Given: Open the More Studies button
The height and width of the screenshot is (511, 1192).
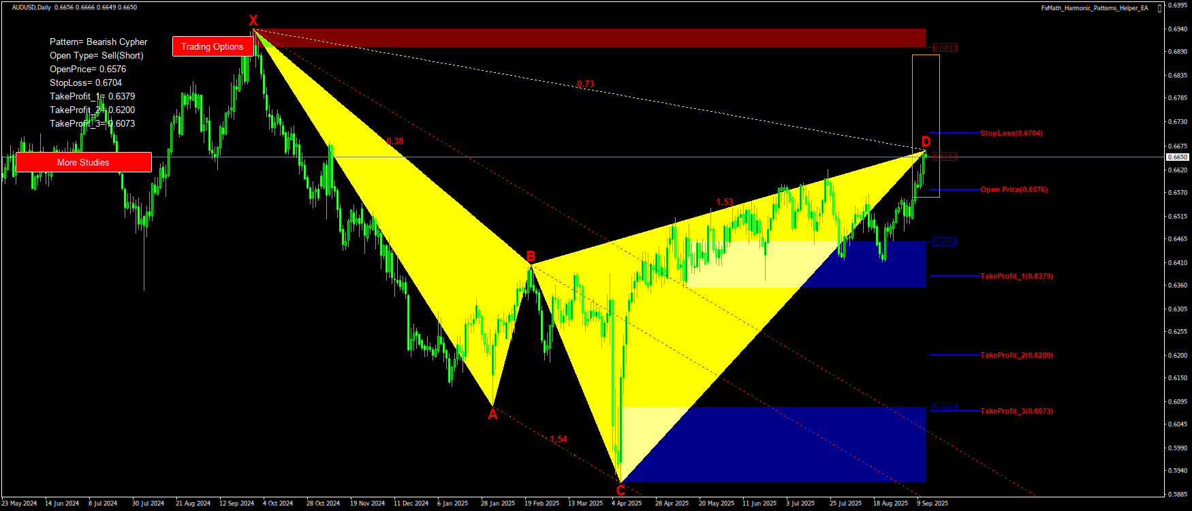Looking at the screenshot, I should [83, 162].
